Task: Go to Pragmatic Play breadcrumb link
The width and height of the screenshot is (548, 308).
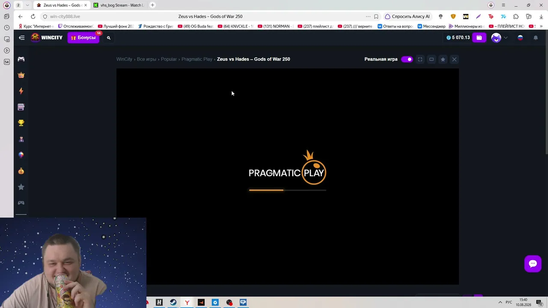Action: click(x=197, y=59)
